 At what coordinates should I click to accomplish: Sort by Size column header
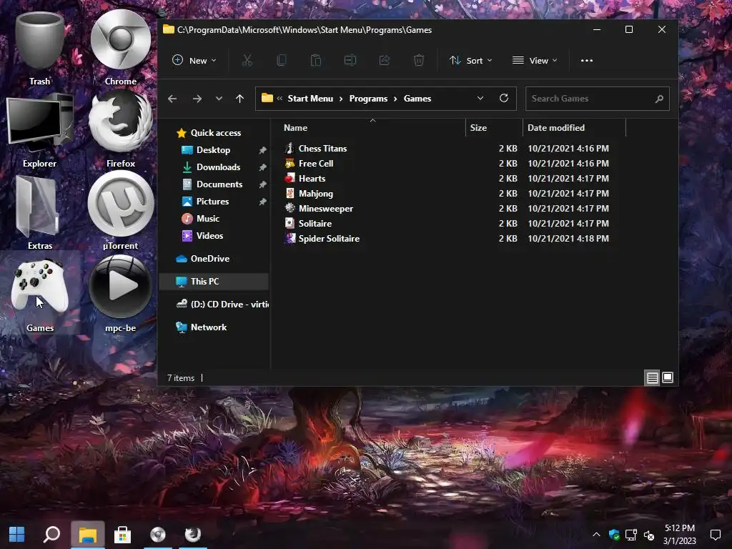(478, 127)
